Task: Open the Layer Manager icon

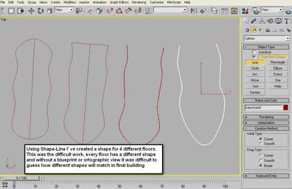Action: (214, 11)
